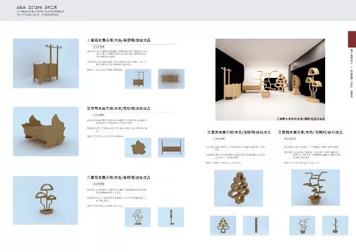This screenshot has width=356, height=252.
Task: Open the large mushroom shelf render
Action: pos(46,200)
